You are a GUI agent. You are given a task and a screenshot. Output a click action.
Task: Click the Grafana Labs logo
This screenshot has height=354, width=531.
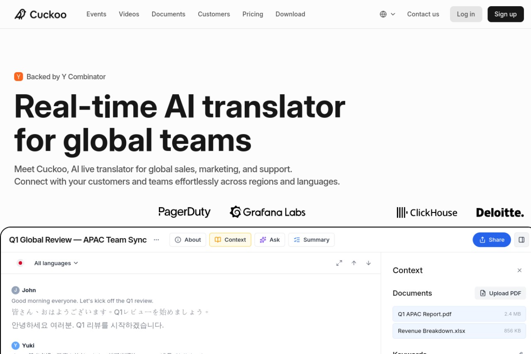point(268,212)
